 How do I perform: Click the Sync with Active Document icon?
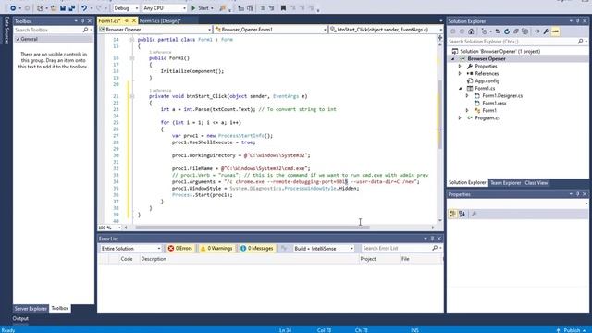tap(498, 31)
